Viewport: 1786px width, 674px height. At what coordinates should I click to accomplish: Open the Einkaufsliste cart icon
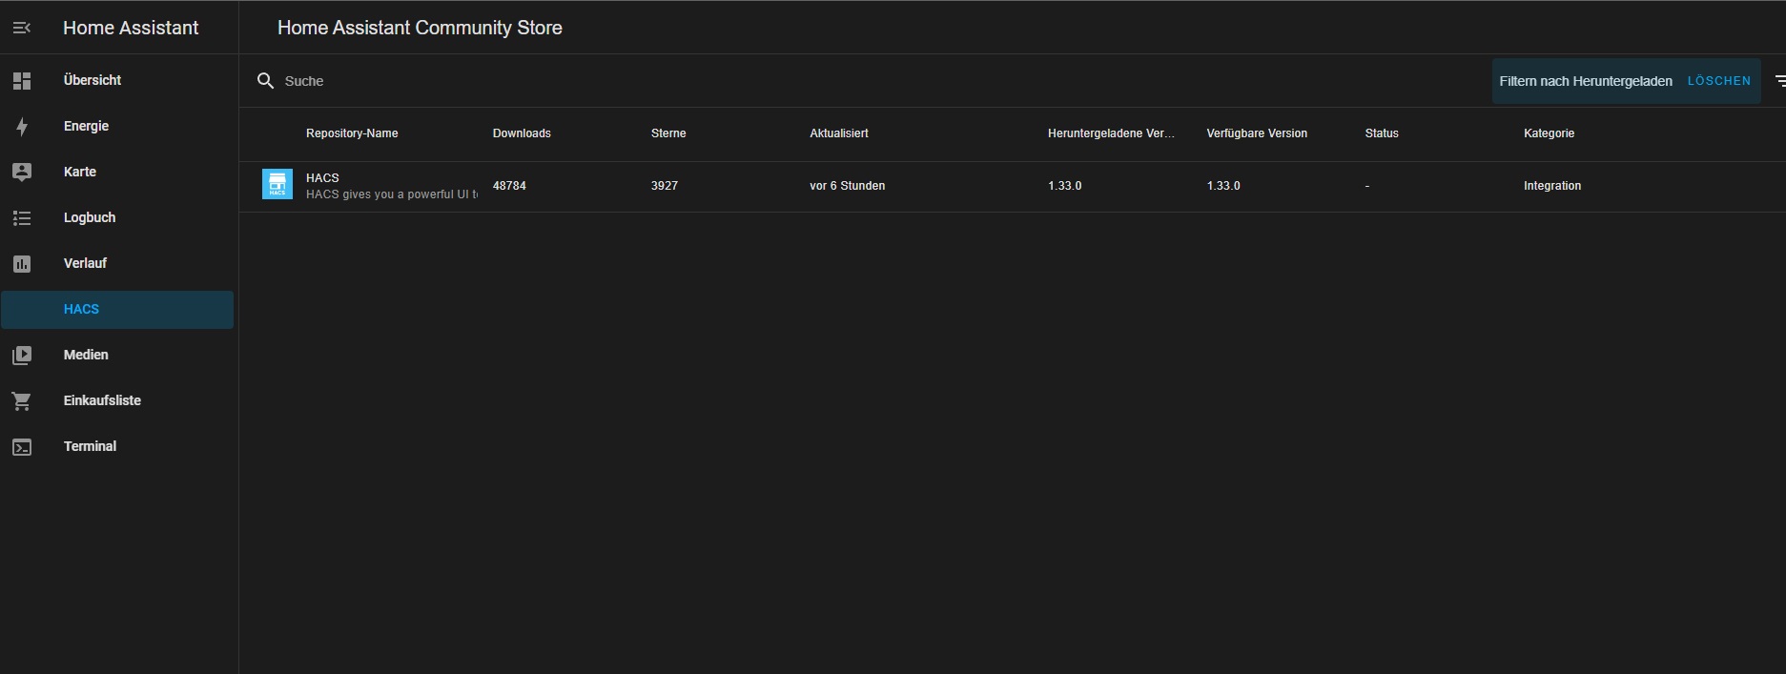[22, 401]
